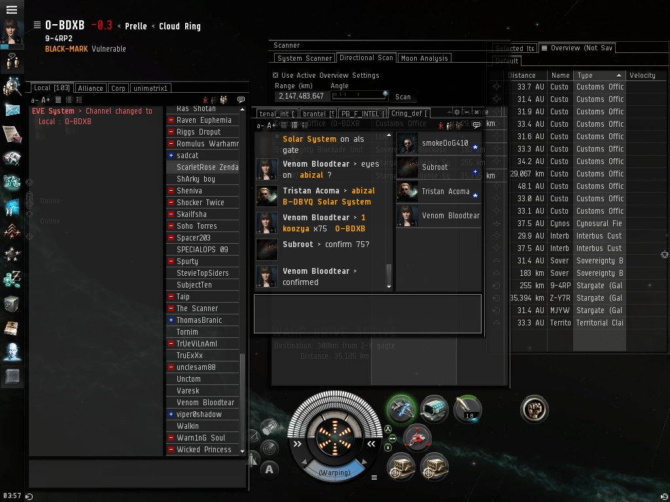Open the Wallet ISK icon in sidebar
This screenshot has height=502, width=670.
(12, 279)
